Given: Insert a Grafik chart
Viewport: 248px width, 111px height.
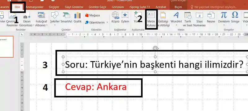Looking at the screenshot, I should click(77, 18).
